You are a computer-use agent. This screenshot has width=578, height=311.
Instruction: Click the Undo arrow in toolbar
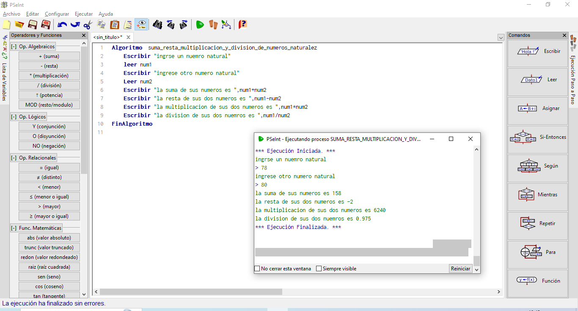click(x=62, y=25)
